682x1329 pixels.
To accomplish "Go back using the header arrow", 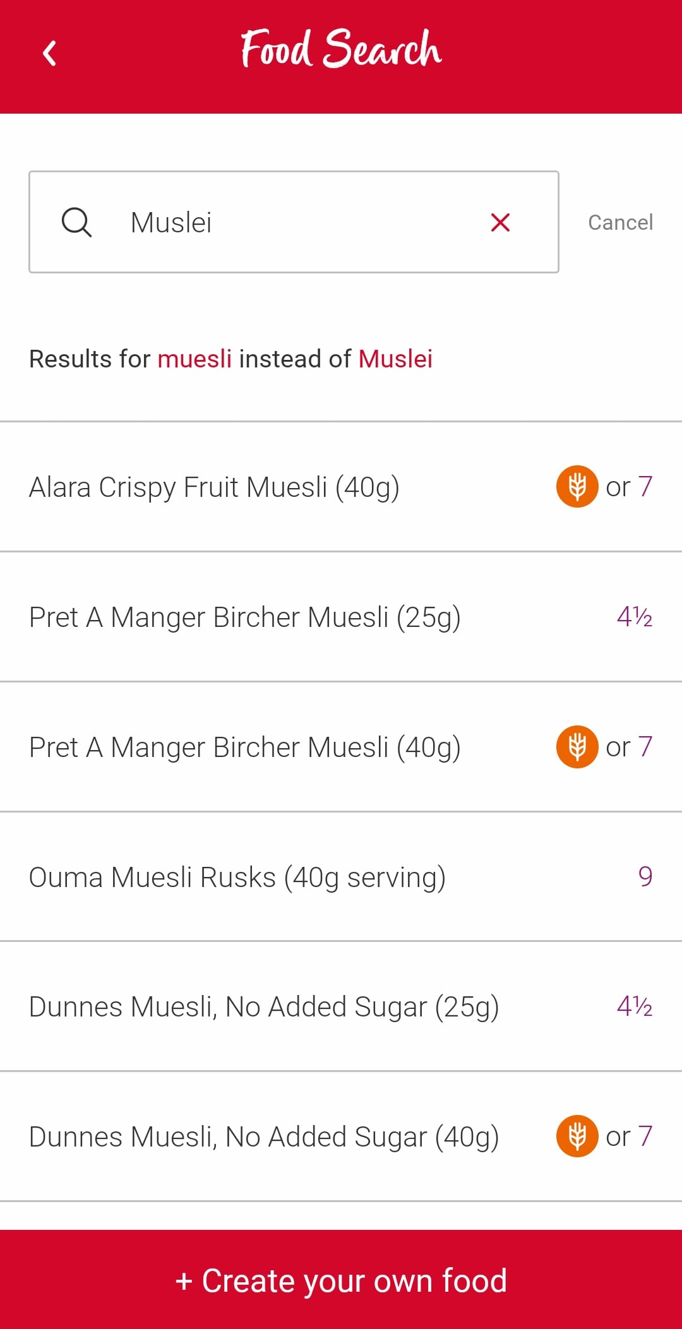I will (x=49, y=53).
